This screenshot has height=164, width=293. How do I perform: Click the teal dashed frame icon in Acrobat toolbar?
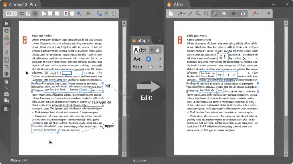pyautogui.click(x=106, y=14)
